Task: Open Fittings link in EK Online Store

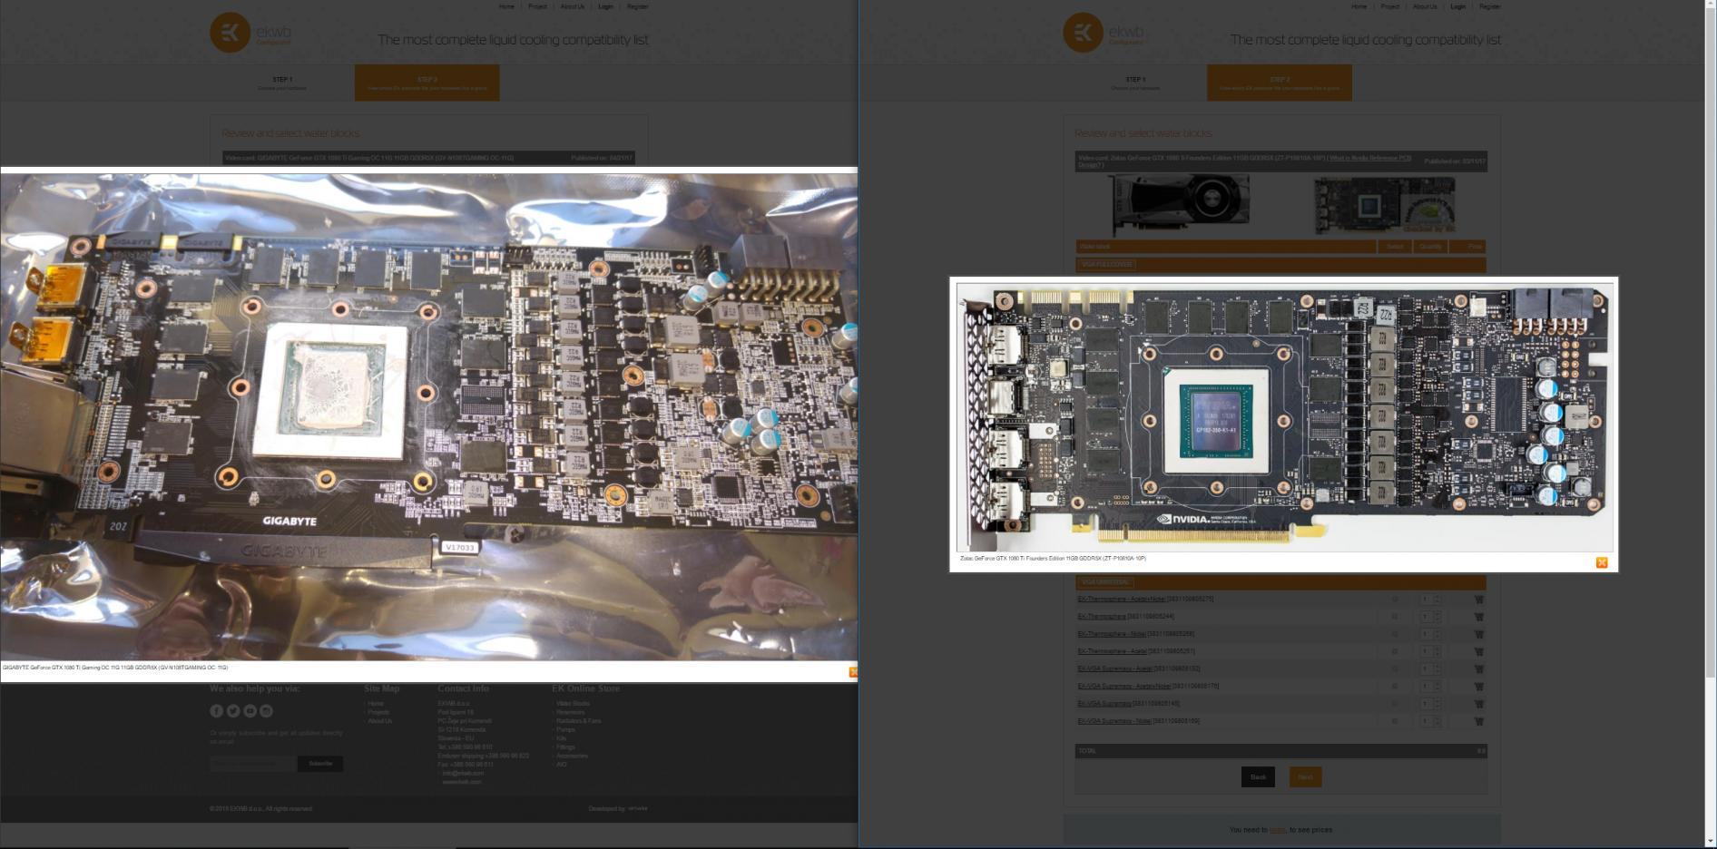Action: point(565,747)
